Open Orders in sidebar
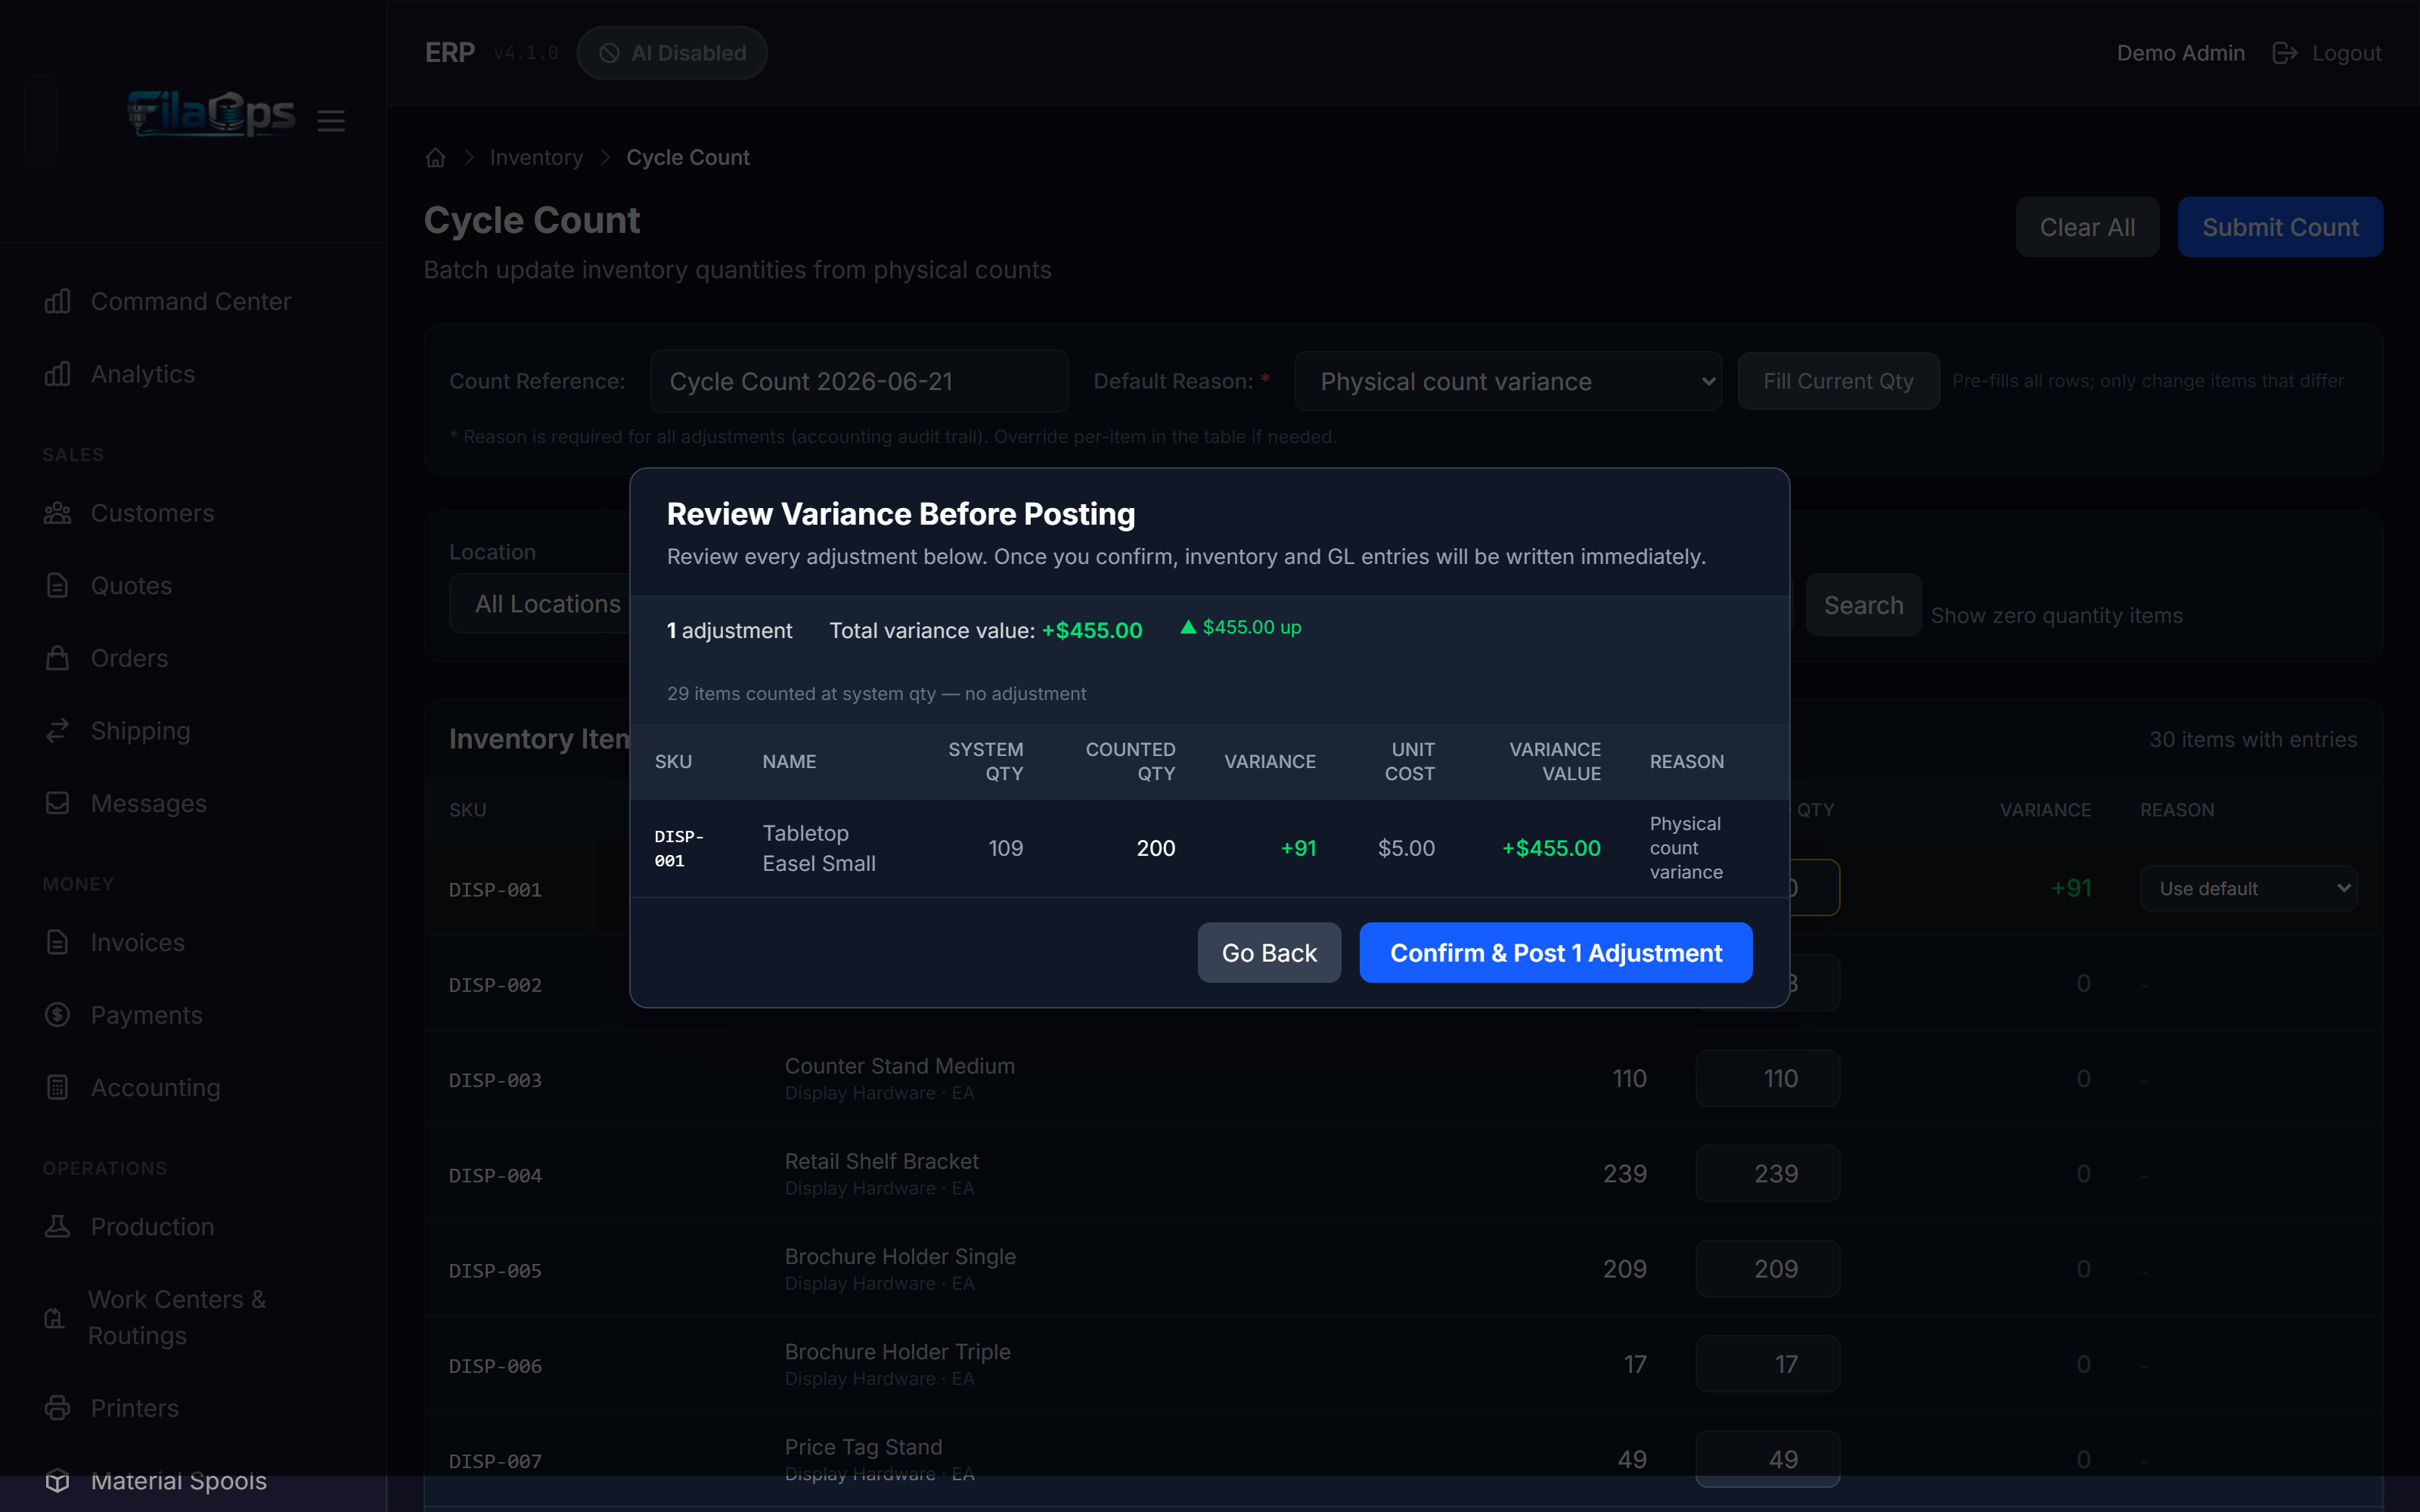The width and height of the screenshot is (2420, 1512). coord(129,658)
